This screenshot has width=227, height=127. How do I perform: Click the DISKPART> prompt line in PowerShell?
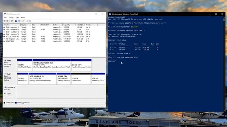coord(112,61)
